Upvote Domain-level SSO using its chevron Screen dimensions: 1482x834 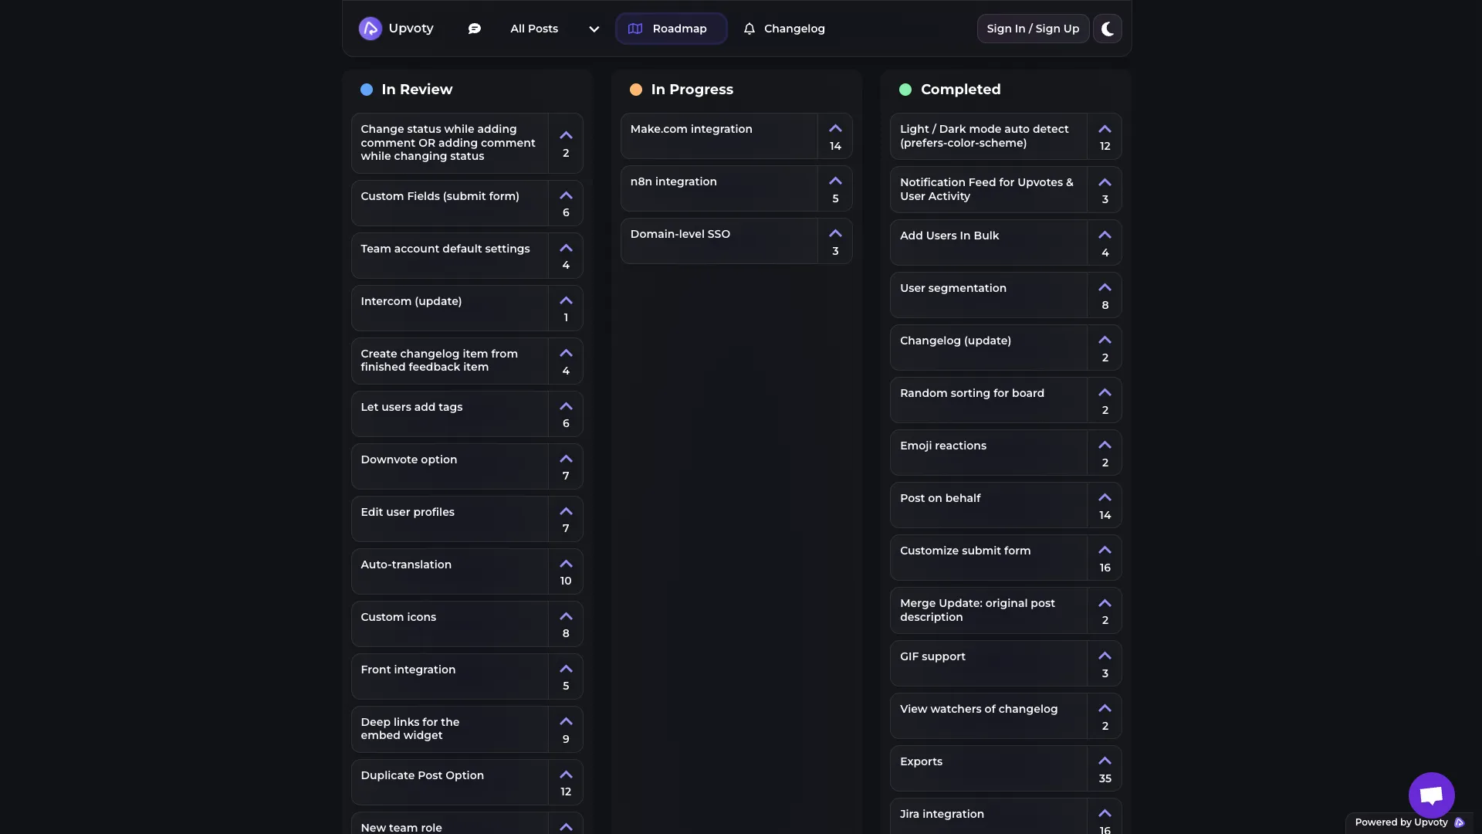[836, 233]
